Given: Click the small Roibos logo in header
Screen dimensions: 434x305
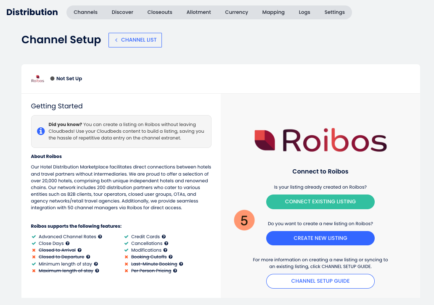Looking at the screenshot, I should point(38,79).
